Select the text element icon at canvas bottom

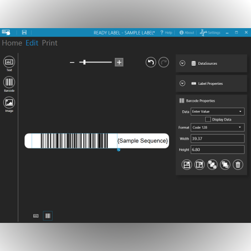(x=36, y=216)
